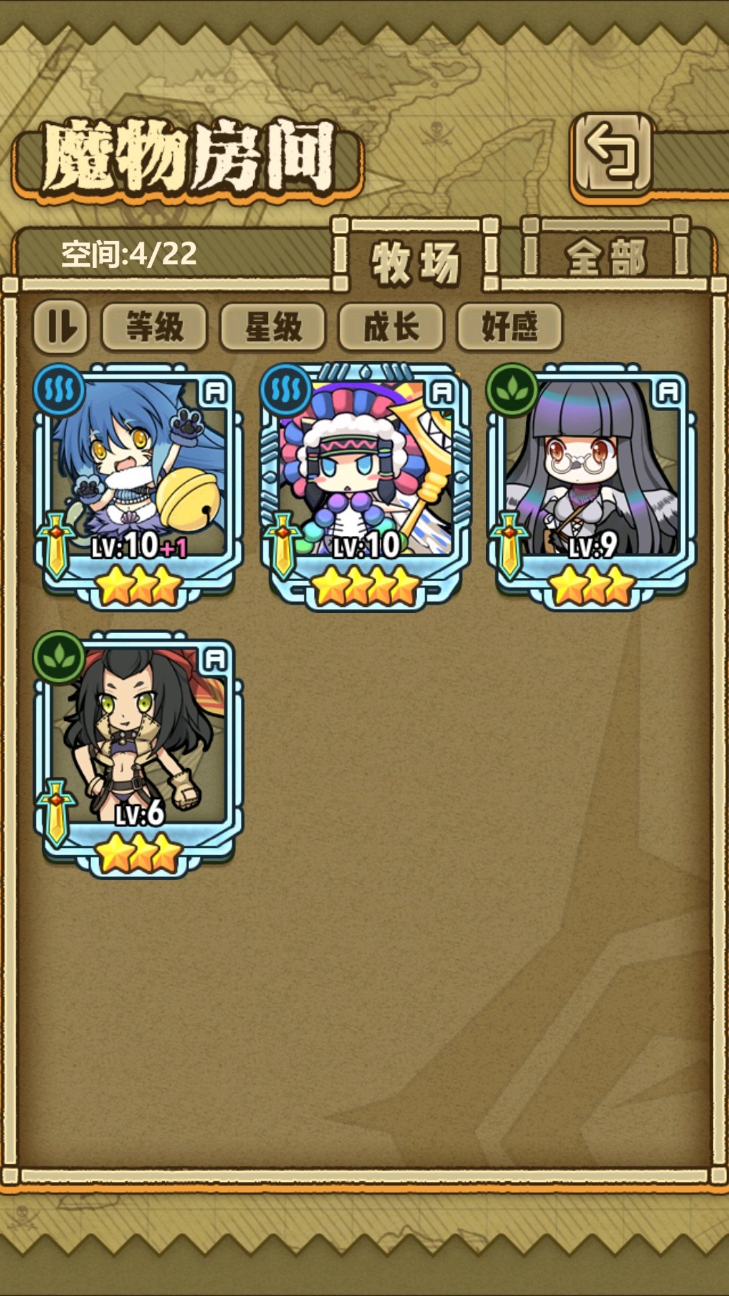Click water element icon on headdress card
The height and width of the screenshot is (1296, 729).
point(286,389)
